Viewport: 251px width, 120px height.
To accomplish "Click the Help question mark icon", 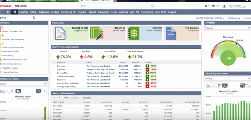I will click(213, 6).
